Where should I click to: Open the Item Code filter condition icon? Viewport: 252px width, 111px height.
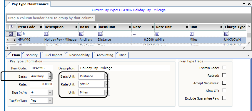[x=19, y=34]
